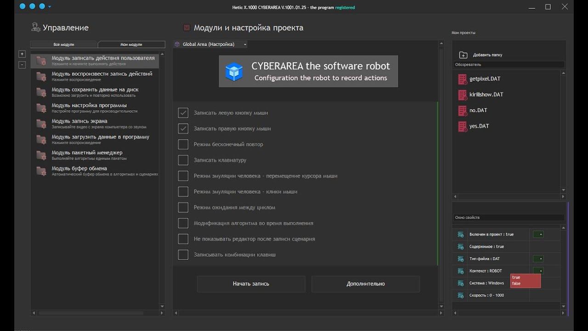Image resolution: width=588 pixels, height=331 pixels.
Task: Open the title bar dropdown arrow
Action: click(x=50, y=7)
